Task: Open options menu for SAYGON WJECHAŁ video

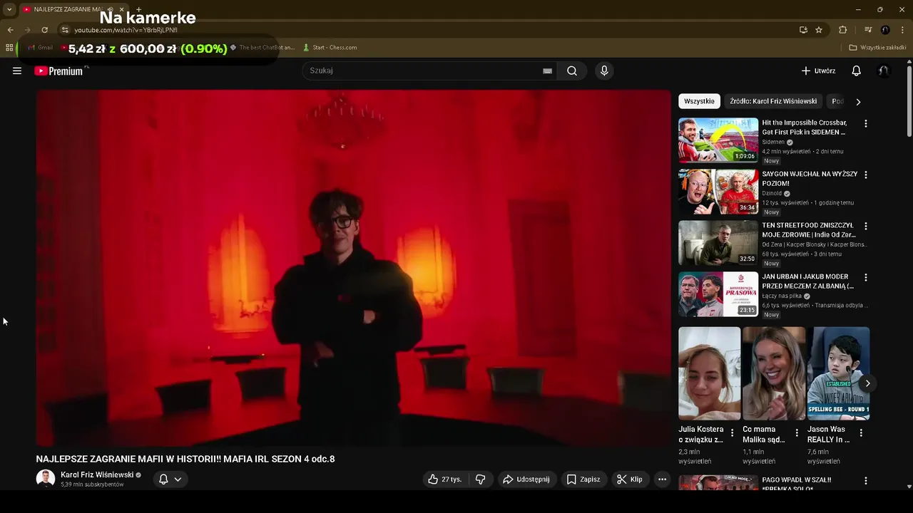Action: coord(866,175)
